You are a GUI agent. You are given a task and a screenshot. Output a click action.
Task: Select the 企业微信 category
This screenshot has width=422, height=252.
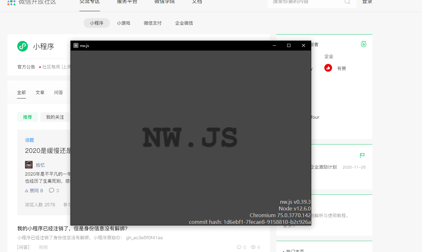coord(184,23)
